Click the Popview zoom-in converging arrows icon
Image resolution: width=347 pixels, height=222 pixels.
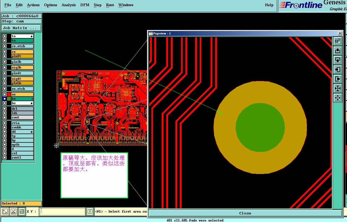[x=338, y=88]
